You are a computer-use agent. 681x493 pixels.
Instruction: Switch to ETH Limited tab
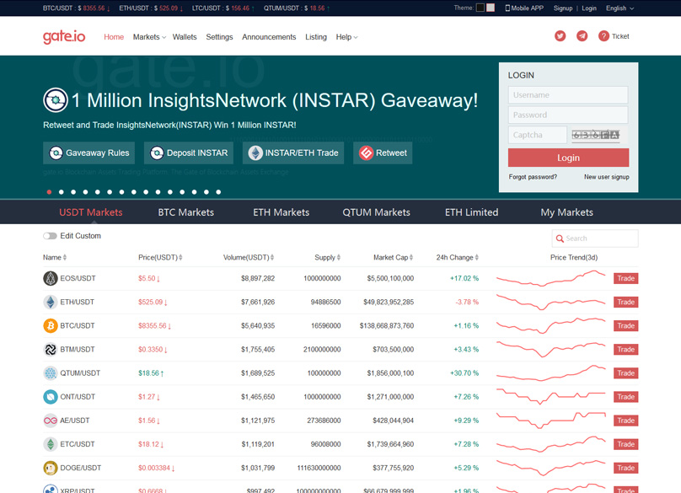coord(472,212)
